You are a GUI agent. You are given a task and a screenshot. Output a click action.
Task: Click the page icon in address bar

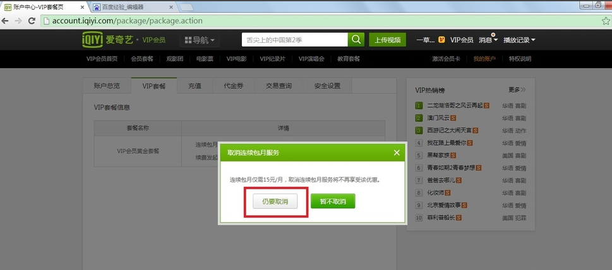pos(46,21)
